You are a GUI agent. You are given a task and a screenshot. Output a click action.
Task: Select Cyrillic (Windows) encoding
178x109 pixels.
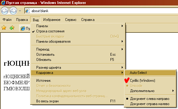click(150, 81)
